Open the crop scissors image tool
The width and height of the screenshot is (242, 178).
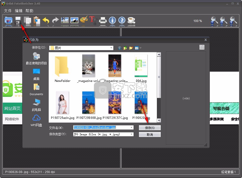tap(65, 20)
